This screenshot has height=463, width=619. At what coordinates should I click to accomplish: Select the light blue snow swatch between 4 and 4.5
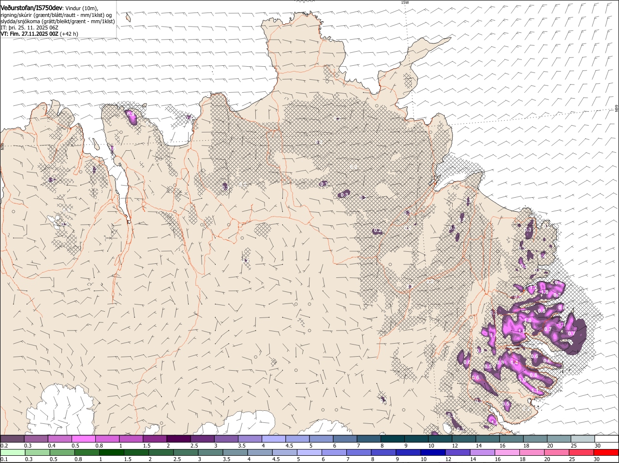(x=273, y=439)
